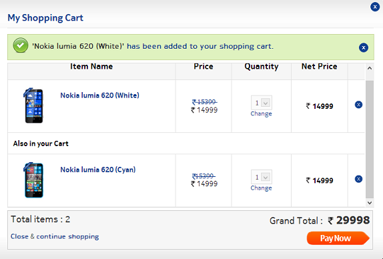383x259 pixels.
Task: Open quantity dropdown for White Lumia
Action: [262, 103]
